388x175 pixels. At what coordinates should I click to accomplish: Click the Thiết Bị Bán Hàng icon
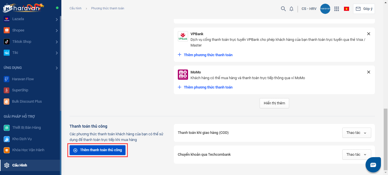pos(7,128)
